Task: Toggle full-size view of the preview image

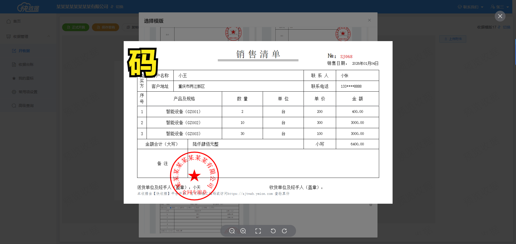Action: 258,231
